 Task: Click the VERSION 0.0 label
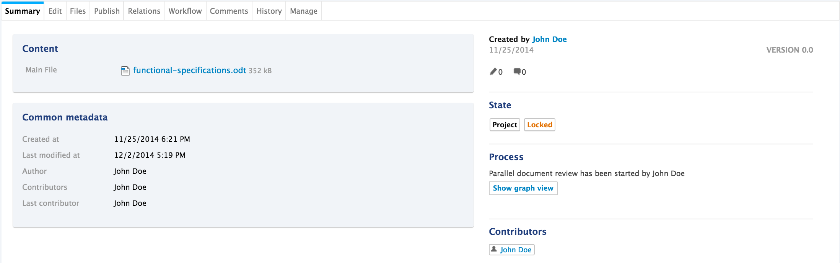pos(790,50)
